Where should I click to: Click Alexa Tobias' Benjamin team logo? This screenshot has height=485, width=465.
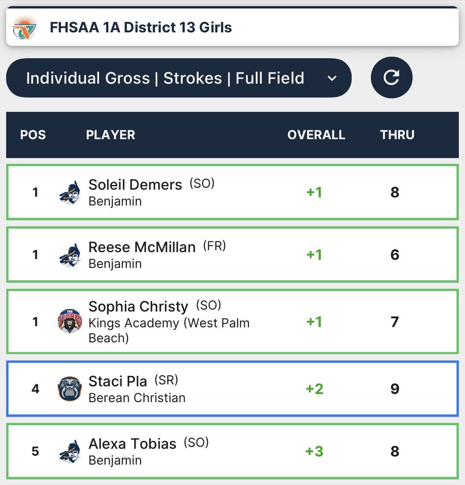(x=70, y=451)
